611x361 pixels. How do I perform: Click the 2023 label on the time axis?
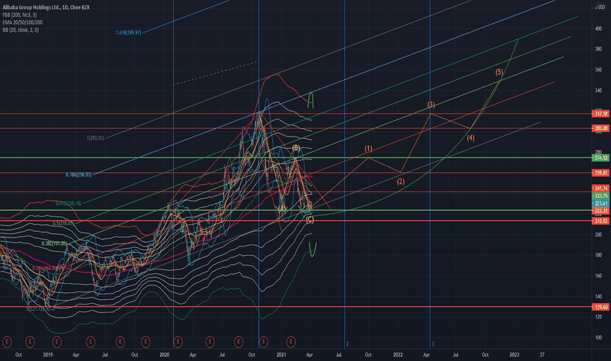pyautogui.click(x=515, y=354)
